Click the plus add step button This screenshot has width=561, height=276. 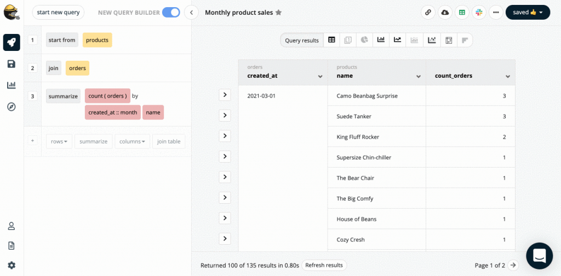coord(32,141)
